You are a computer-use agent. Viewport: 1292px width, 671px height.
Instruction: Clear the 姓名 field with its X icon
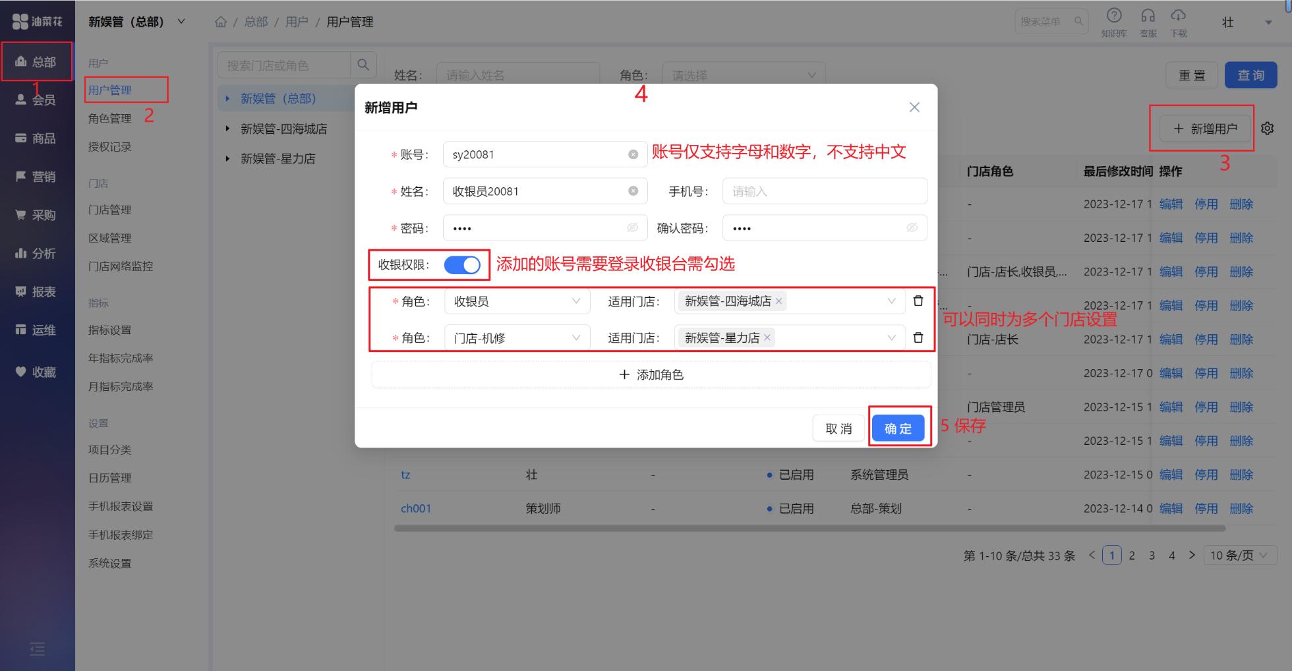(x=633, y=191)
